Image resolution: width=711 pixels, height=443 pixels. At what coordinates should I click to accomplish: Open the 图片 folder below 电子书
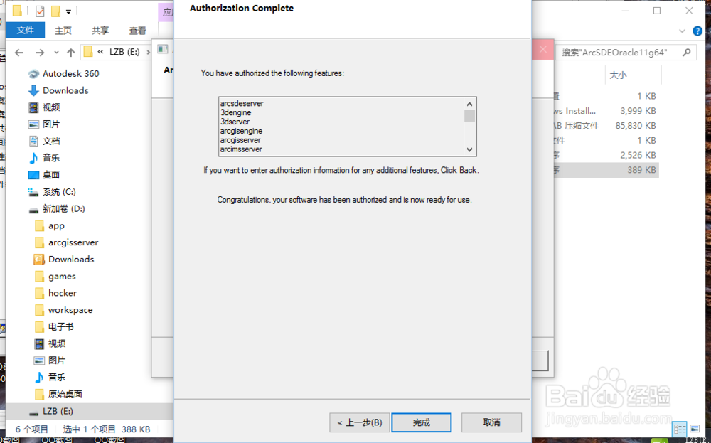[x=50, y=361]
